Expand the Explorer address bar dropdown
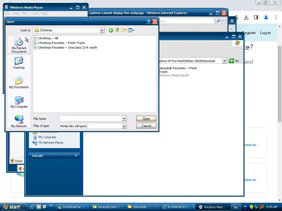This screenshot has width=282, height=211. pos(224,61)
